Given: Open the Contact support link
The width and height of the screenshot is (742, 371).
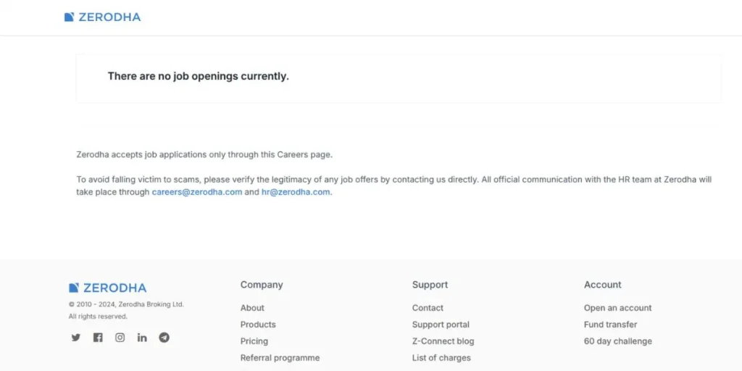Looking at the screenshot, I should coord(428,307).
